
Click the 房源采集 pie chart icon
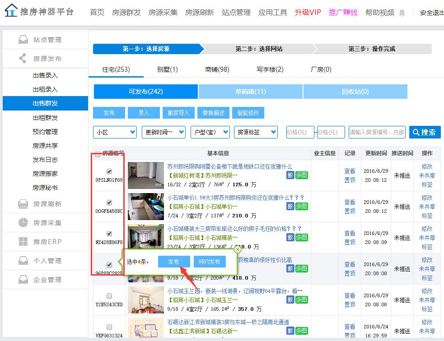pos(23,223)
